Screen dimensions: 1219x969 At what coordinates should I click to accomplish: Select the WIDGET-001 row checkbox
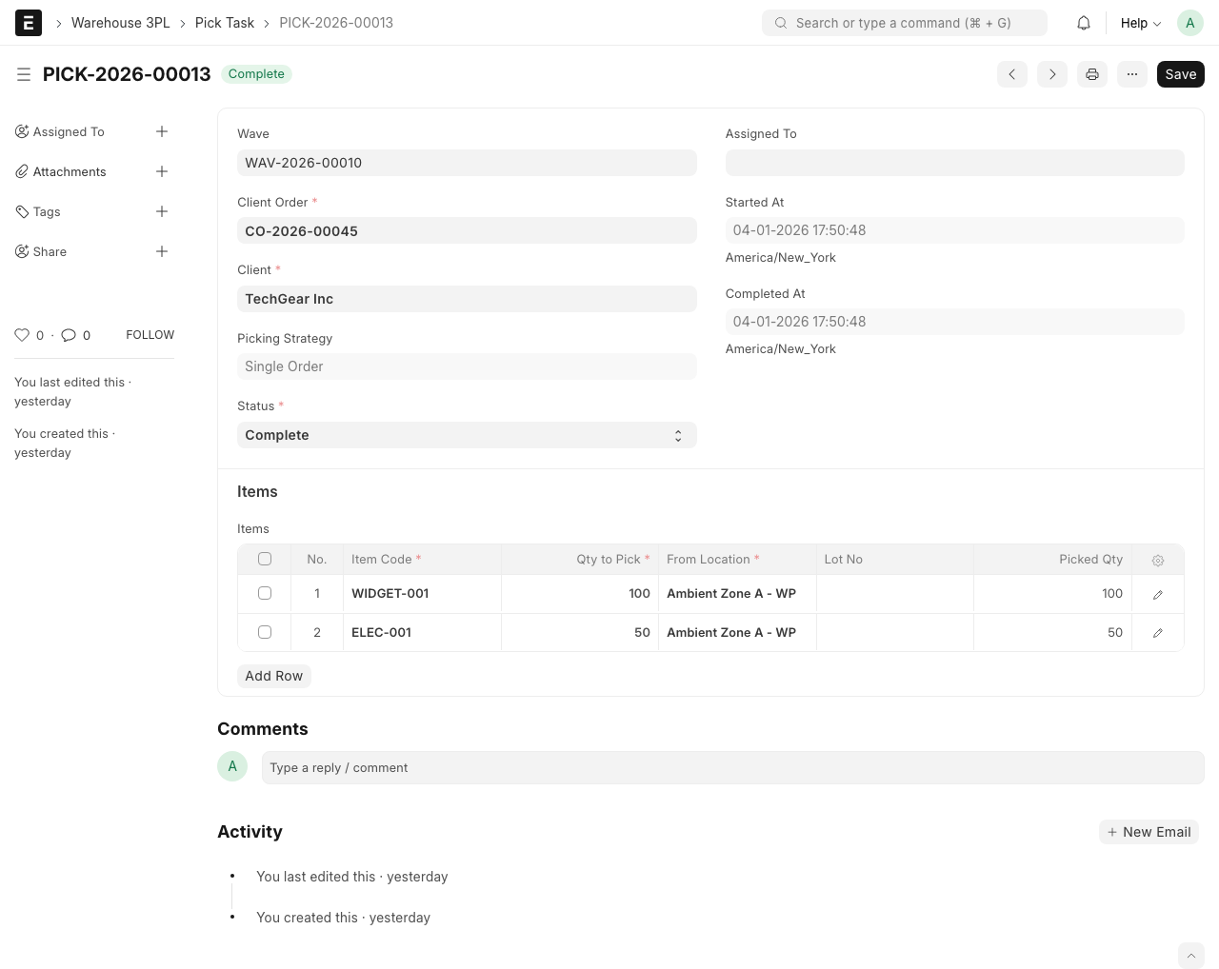pos(265,593)
